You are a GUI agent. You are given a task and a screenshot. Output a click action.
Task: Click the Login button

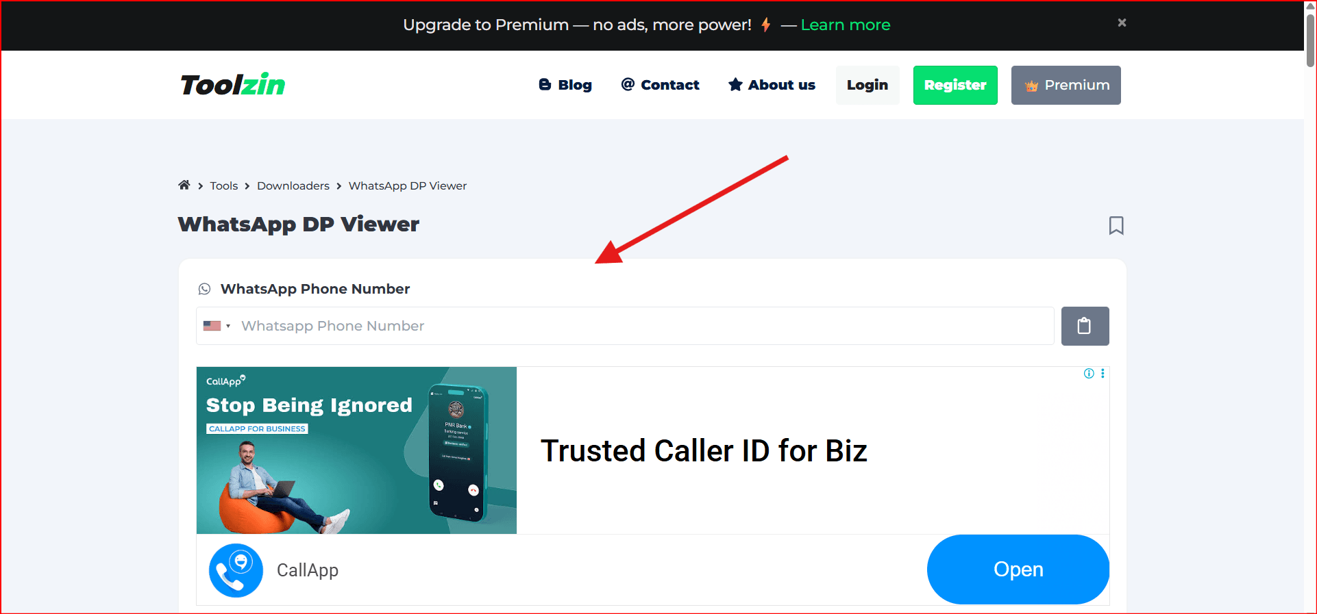point(867,85)
